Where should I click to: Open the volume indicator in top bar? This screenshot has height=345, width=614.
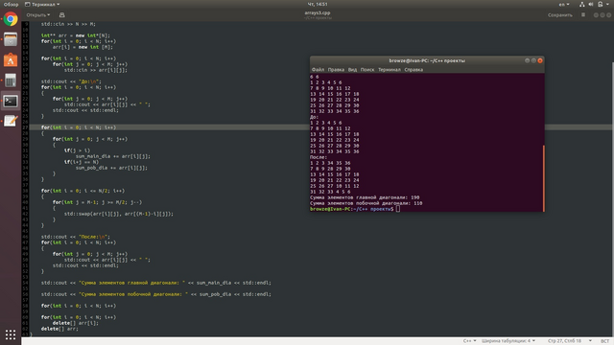[591, 4]
